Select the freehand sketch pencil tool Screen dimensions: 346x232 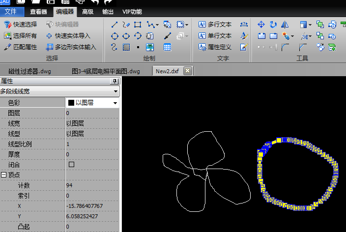coord(126,25)
